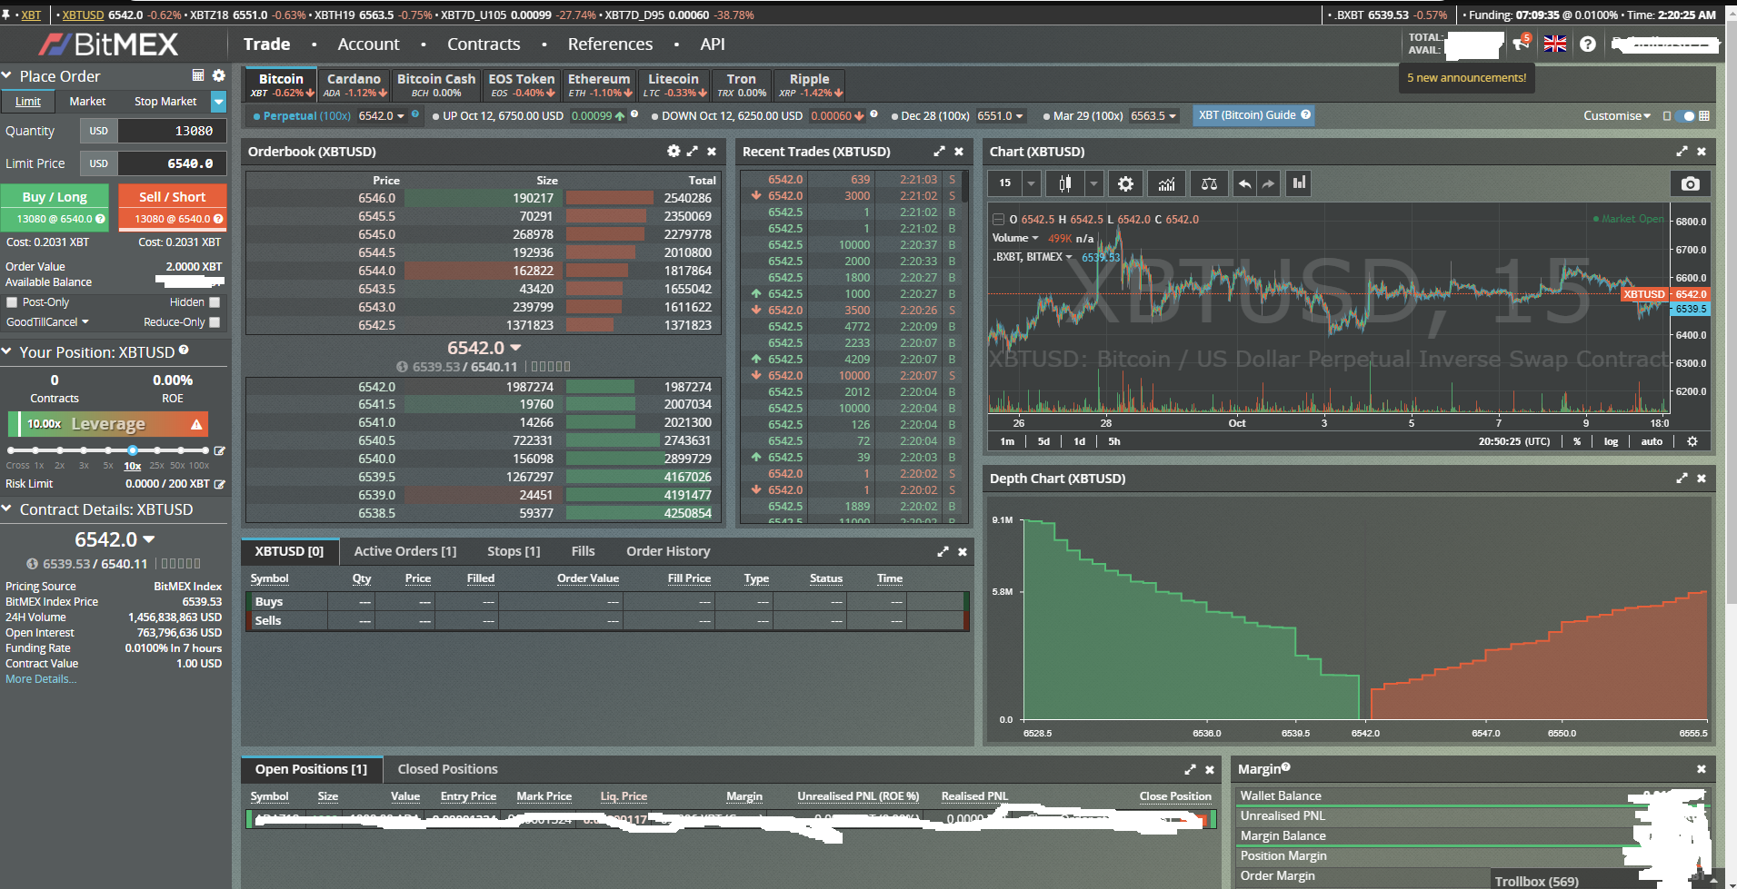Click the Limit Price input field

pos(172,163)
